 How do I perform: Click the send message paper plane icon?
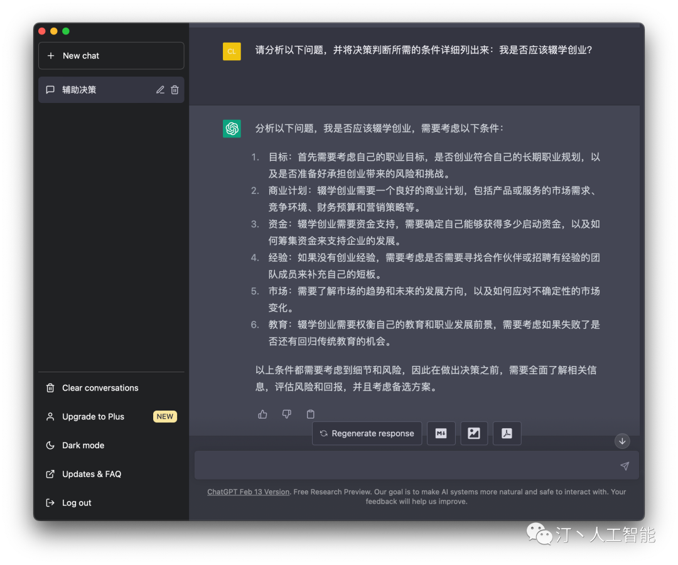pyautogui.click(x=625, y=466)
